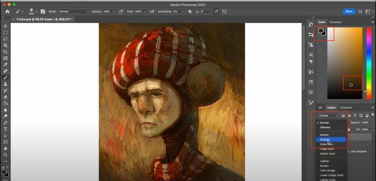Image resolution: width=376 pixels, height=181 pixels.
Task: Open the Smoothing slider dropdown
Action: click(183, 12)
